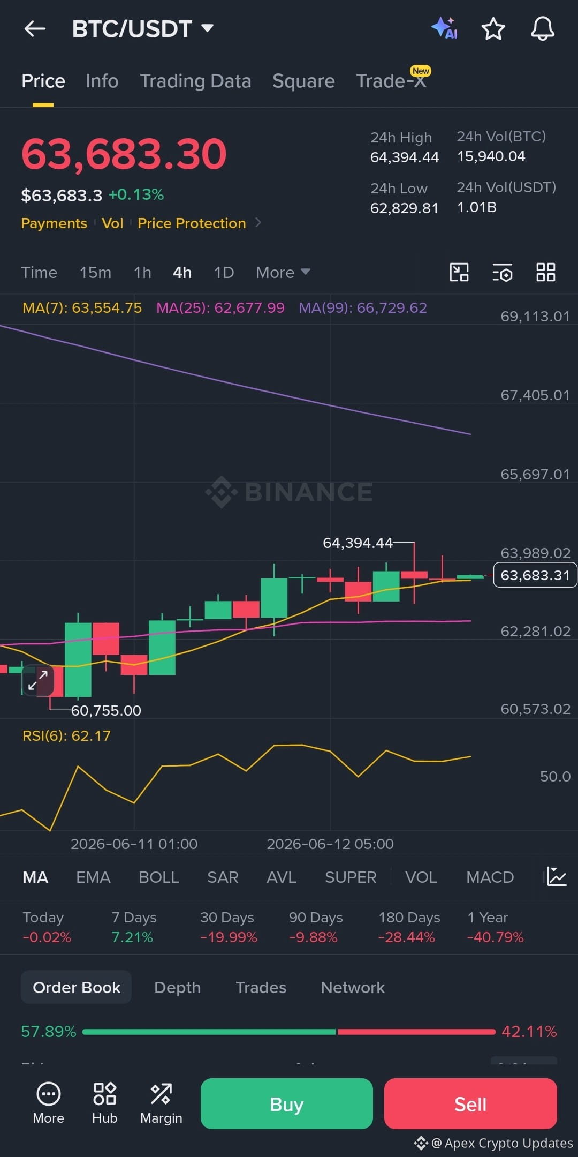Expand the BTC/USDT pair selector dropdown
The image size is (578, 1157).
click(207, 28)
